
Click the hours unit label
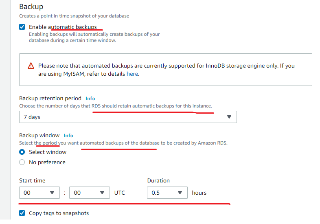[199, 193]
